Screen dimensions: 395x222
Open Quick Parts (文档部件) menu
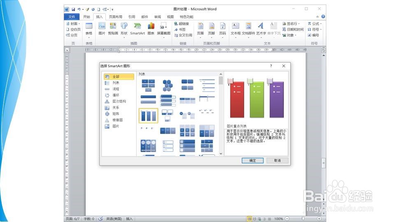249,30
